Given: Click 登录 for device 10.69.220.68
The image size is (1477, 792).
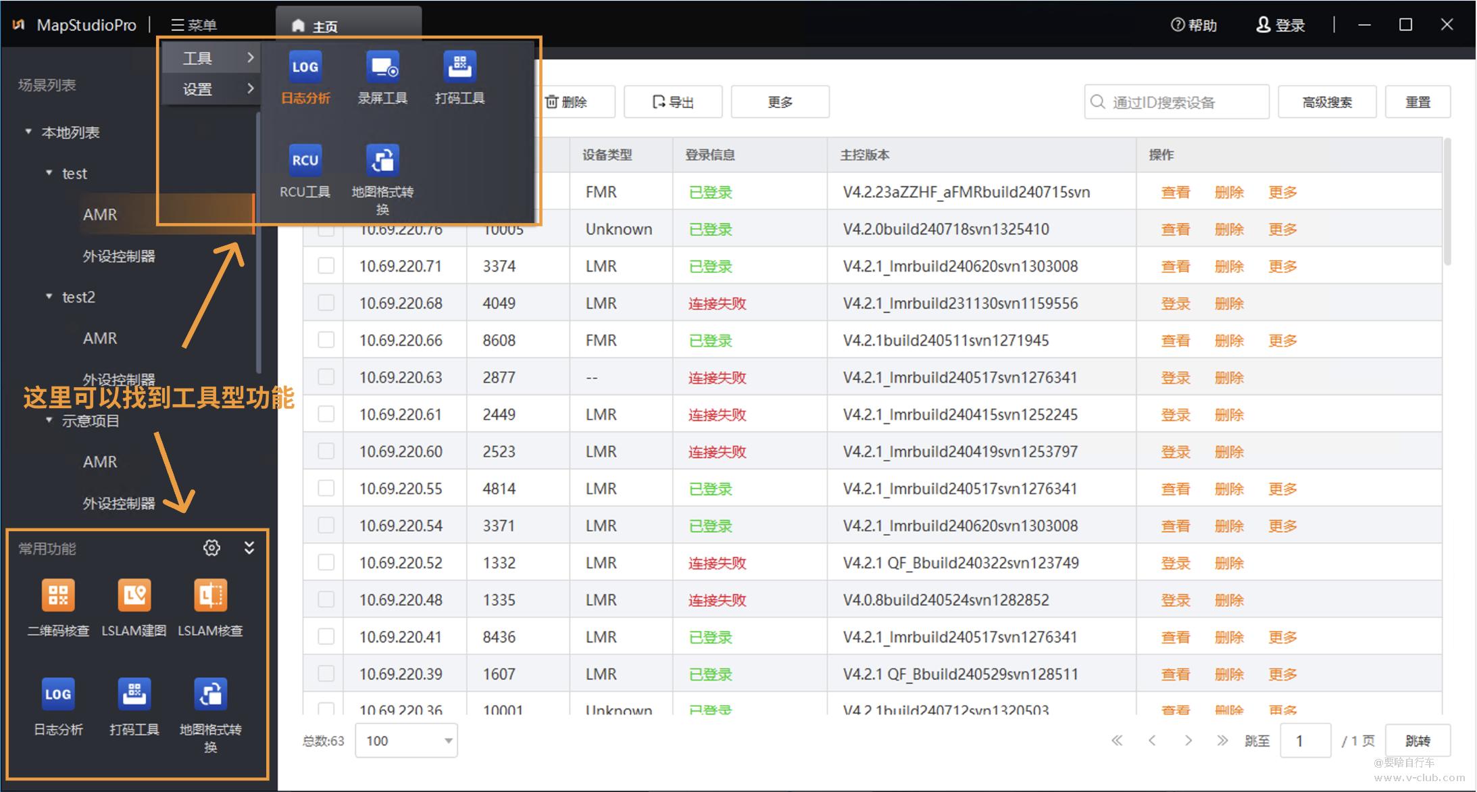Looking at the screenshot, I should click(1176, 303).
